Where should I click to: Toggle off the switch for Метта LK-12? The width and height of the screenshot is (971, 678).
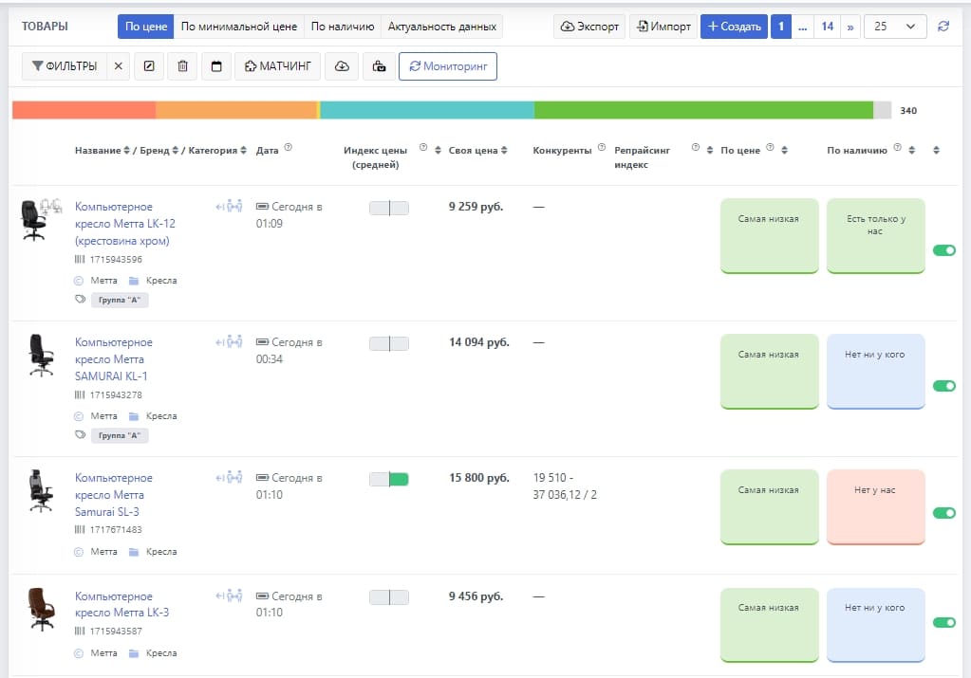(943, 250)
